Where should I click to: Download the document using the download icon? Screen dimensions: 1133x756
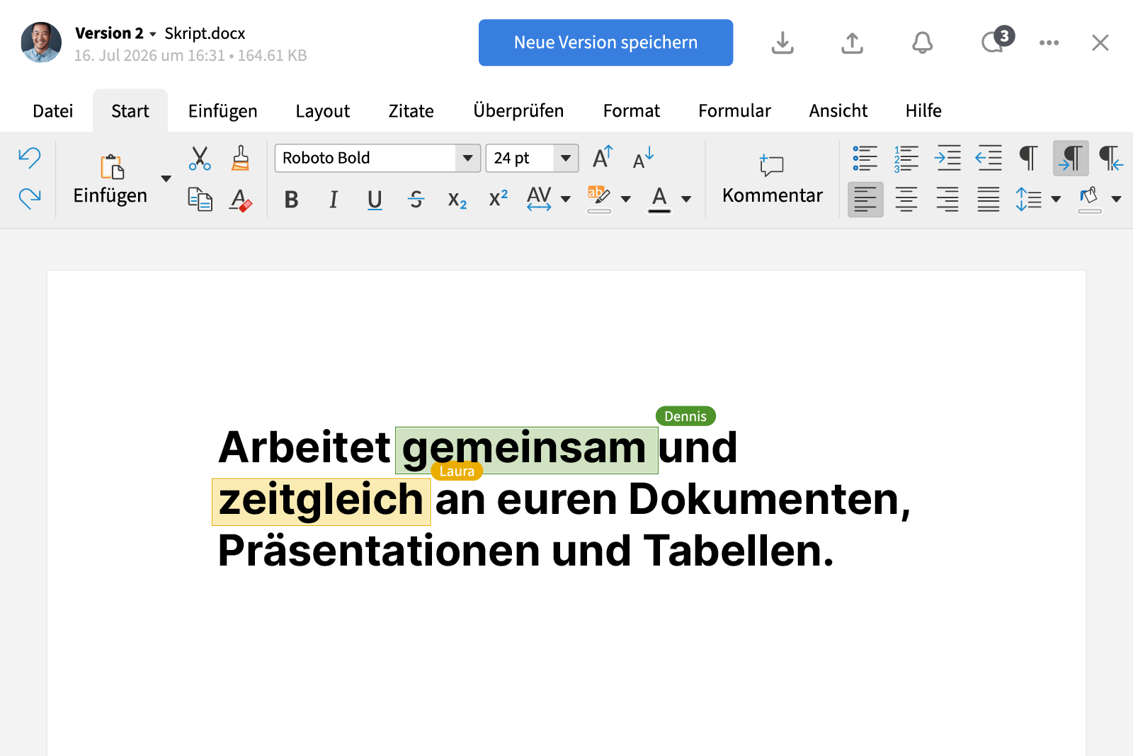(782, 43)
